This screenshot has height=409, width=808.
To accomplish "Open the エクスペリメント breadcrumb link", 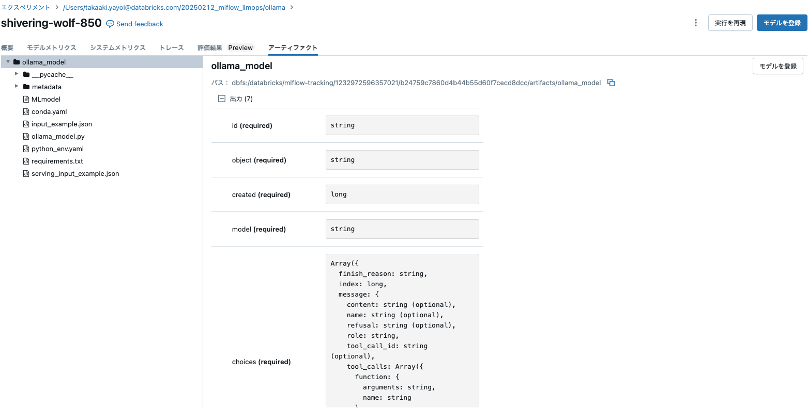I will click(25, 7).
